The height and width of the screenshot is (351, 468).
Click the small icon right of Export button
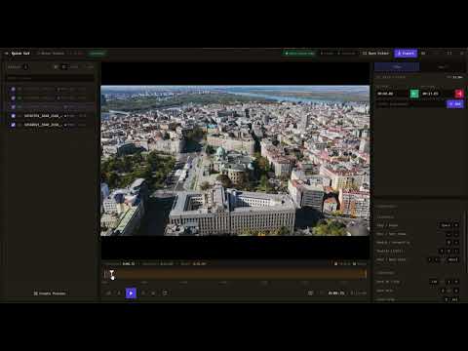click(x=423, y=53)
